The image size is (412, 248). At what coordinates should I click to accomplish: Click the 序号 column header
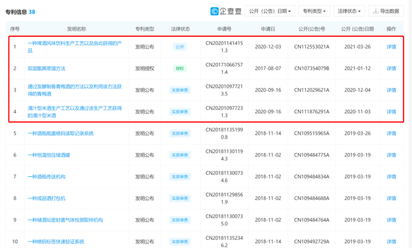(x=15, y=29)
